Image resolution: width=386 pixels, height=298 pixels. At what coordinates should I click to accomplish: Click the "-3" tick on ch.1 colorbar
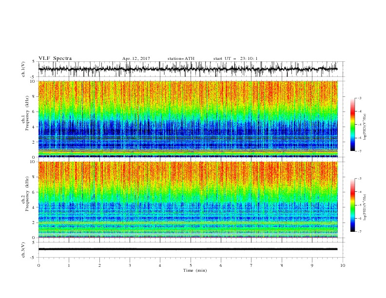click(x=360, y=98)
